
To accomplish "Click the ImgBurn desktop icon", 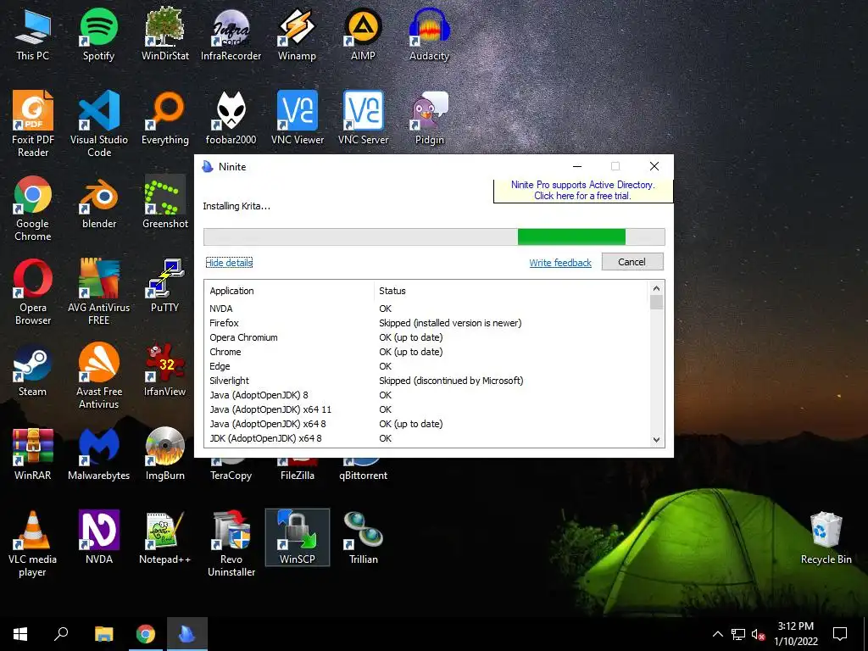I will tap(165, 454).
